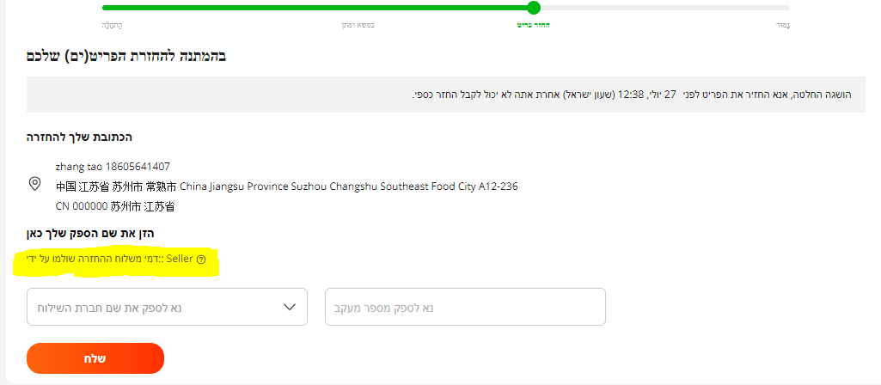Click the 'הזן את שם הספק שלך כאן' label

(x=90, y=233)
